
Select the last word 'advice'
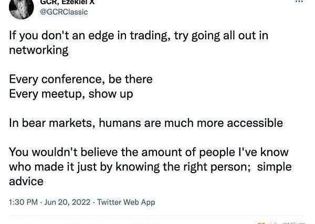(26, 182)
